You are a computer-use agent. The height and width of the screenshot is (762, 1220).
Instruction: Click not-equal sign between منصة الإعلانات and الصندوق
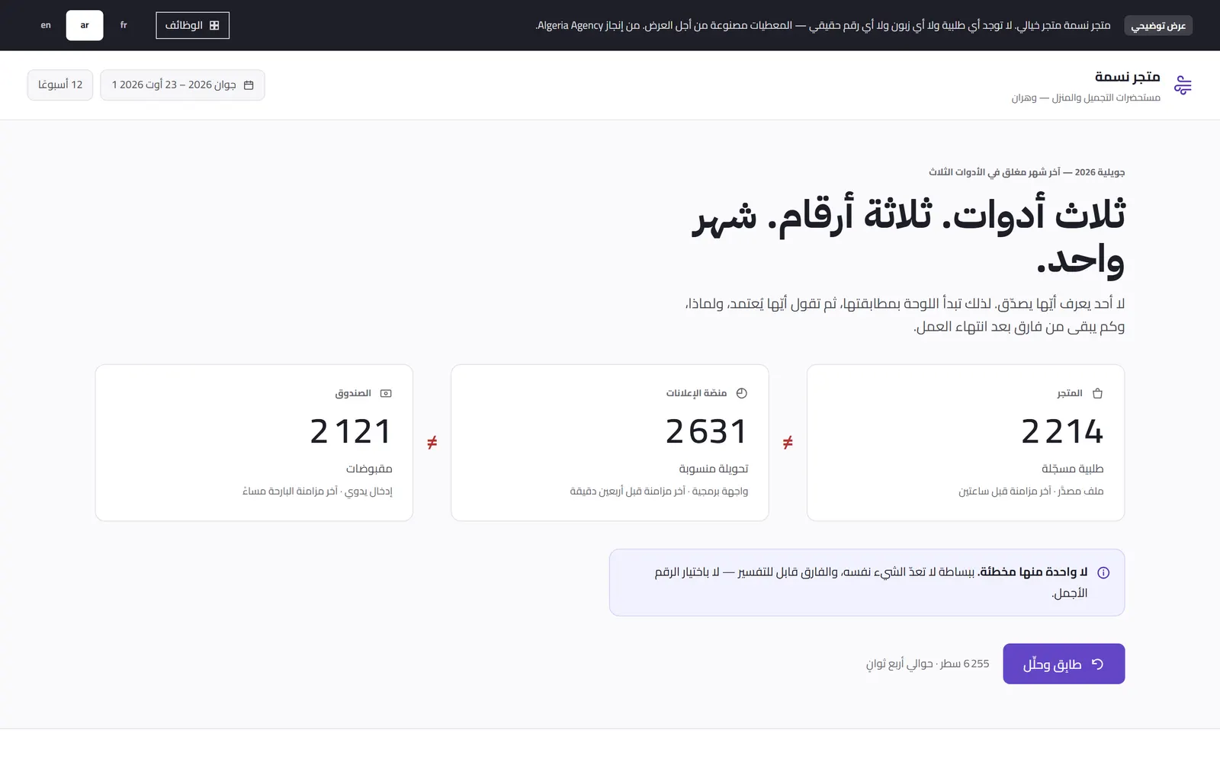pyautogui.click(x=432, y=442)
